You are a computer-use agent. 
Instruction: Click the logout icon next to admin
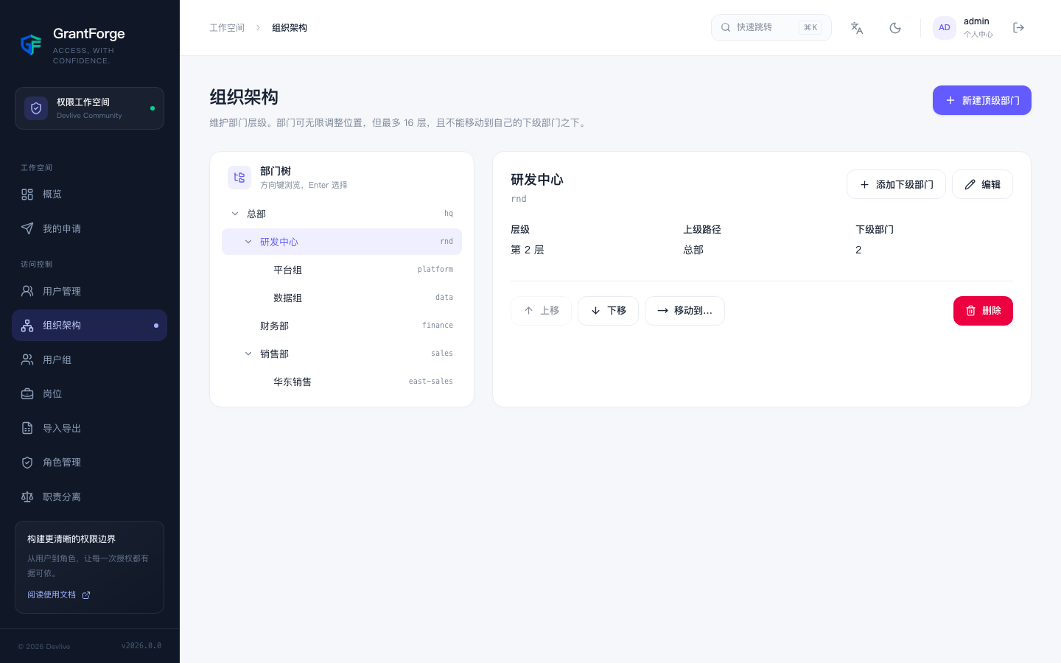click(1019, 28)
